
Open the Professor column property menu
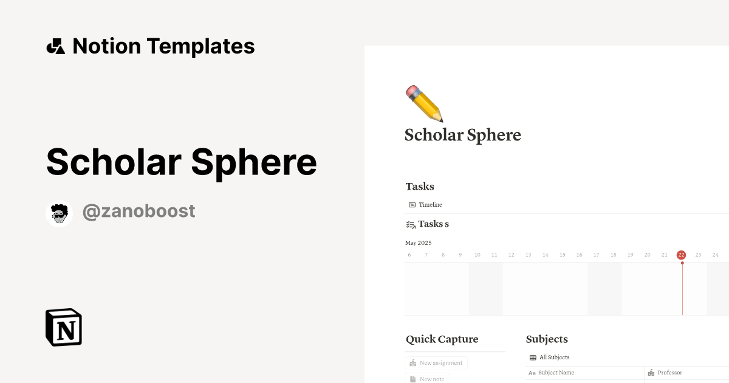(670, 372)
